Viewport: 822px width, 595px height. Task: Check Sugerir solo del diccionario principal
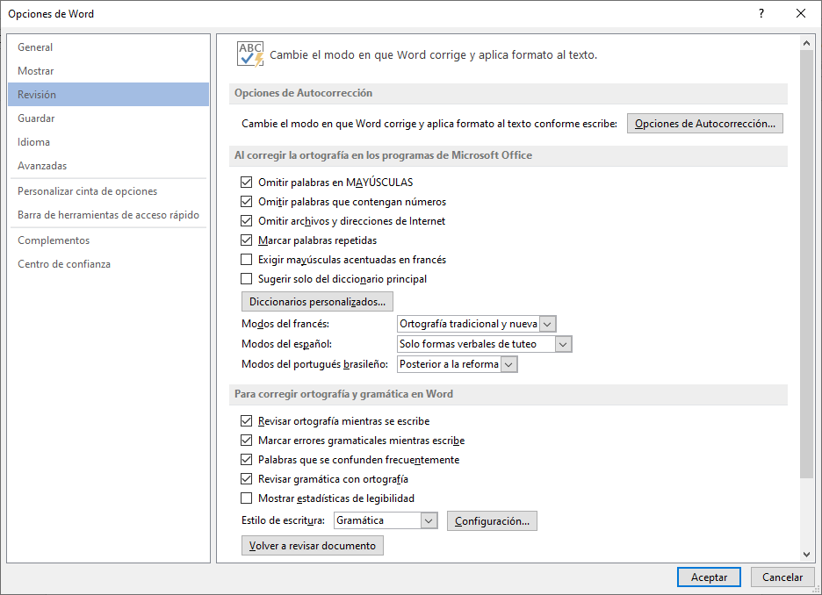247,279
